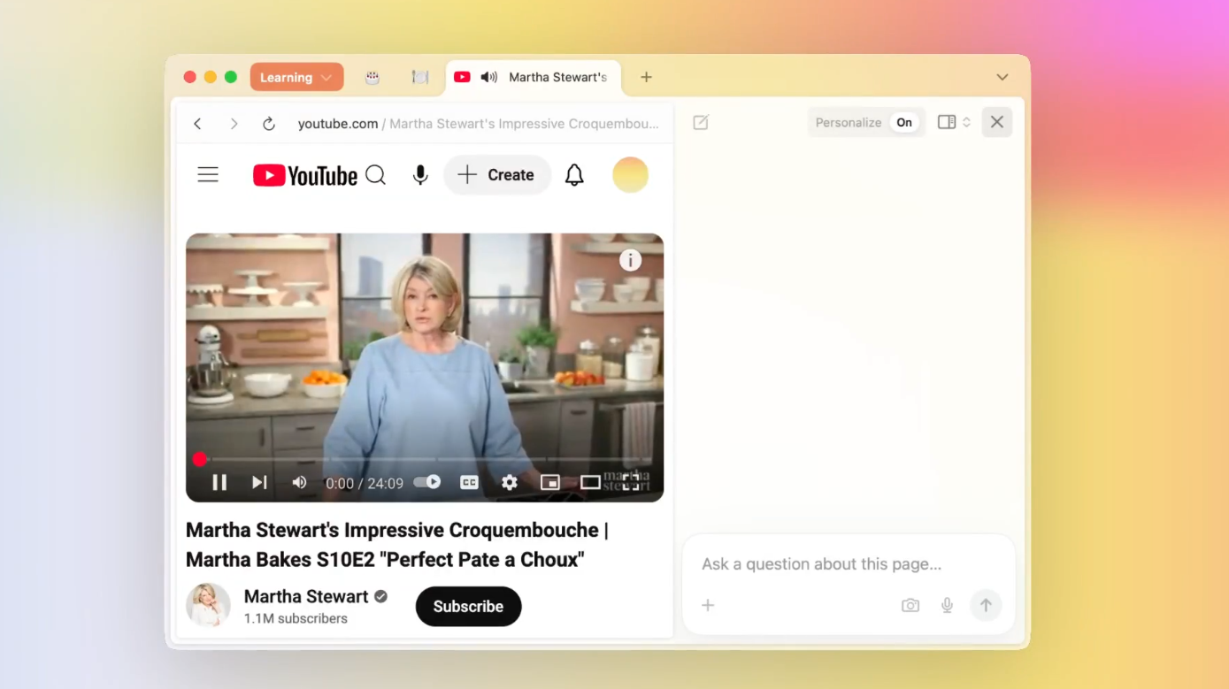Open the Martha Stewart channel name link
This screenshot has width=1229, height=689.
pos(306,596)
